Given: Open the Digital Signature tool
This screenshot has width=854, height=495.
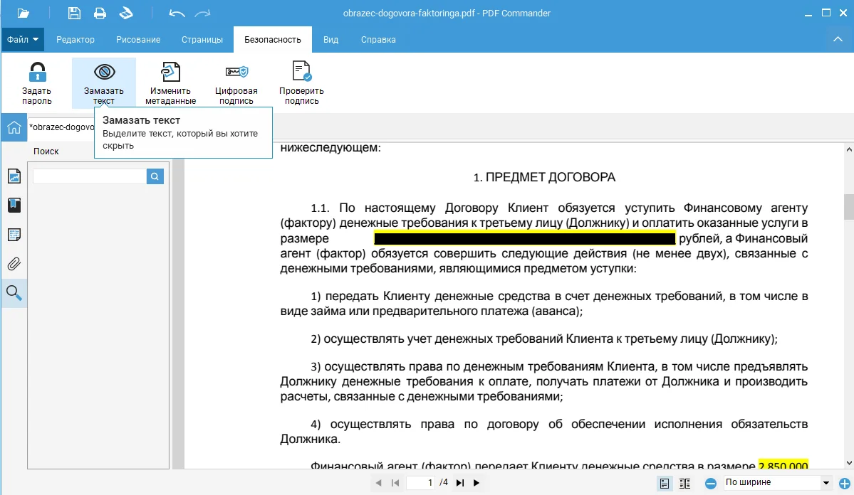Looking at the screenshot, I should point(236,73).
